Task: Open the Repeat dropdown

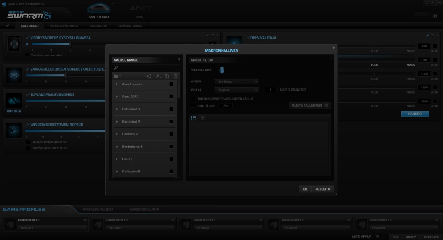Action: pyautogui.click(x=237, y=90)
